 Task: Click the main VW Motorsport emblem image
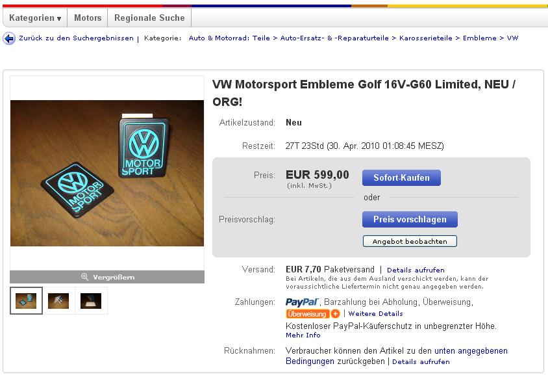107,173
